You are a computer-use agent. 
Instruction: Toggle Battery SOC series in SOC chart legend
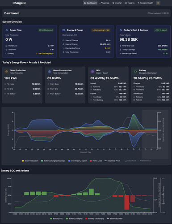(56, 219)
